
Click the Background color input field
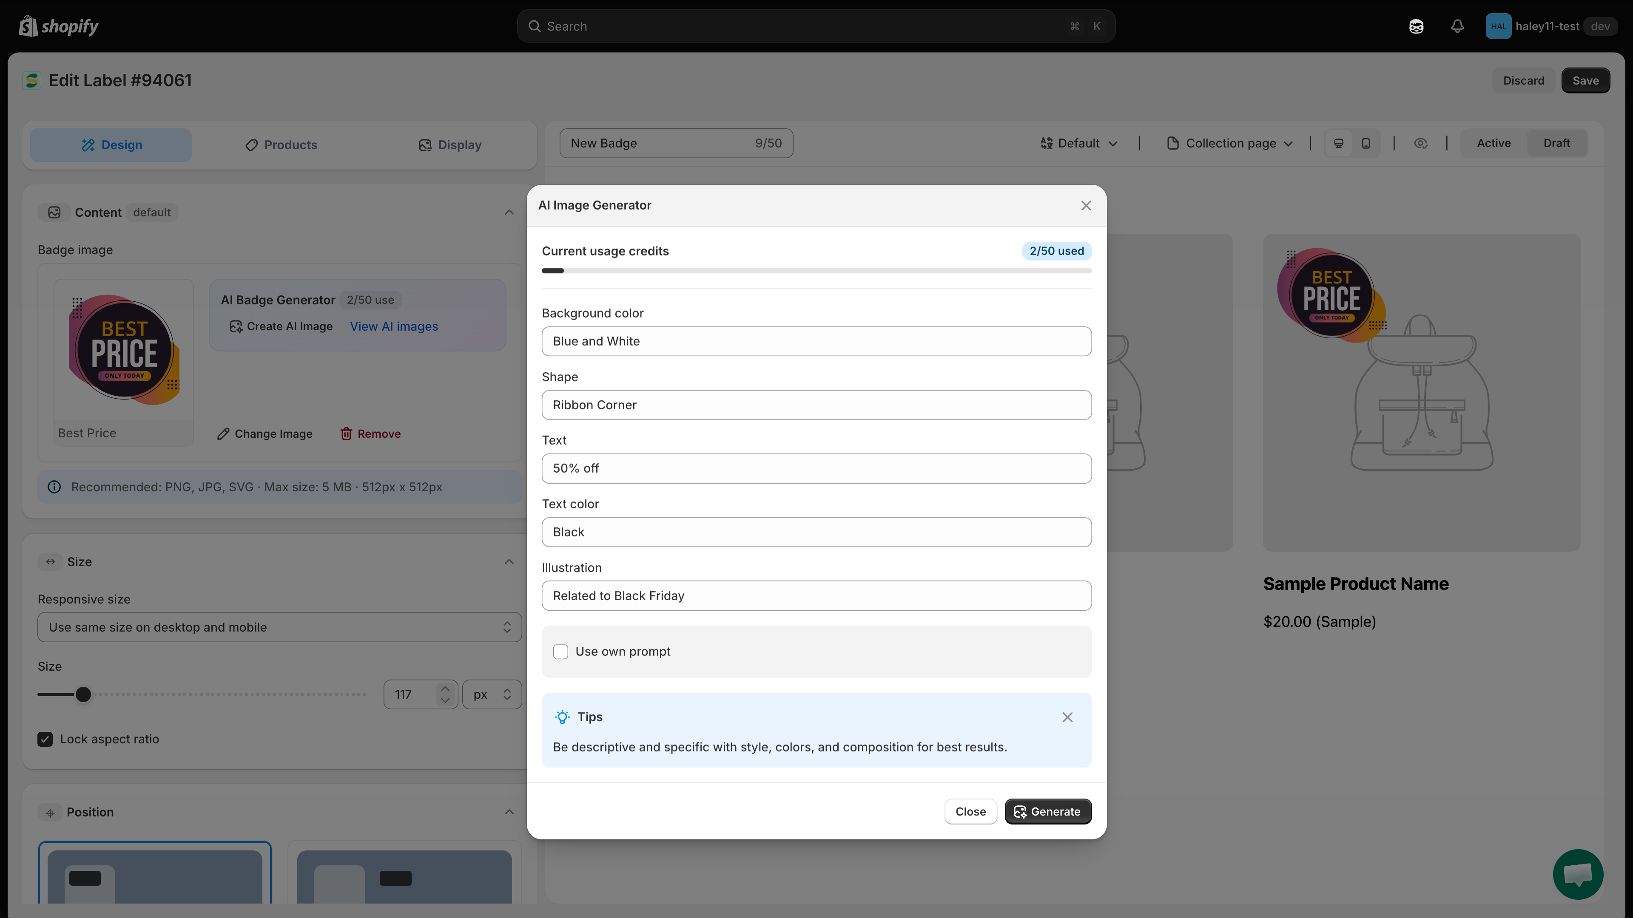pos(816,341)
